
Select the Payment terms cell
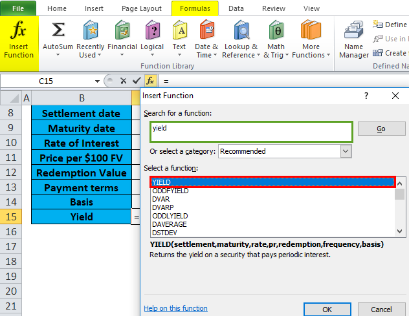82,187
